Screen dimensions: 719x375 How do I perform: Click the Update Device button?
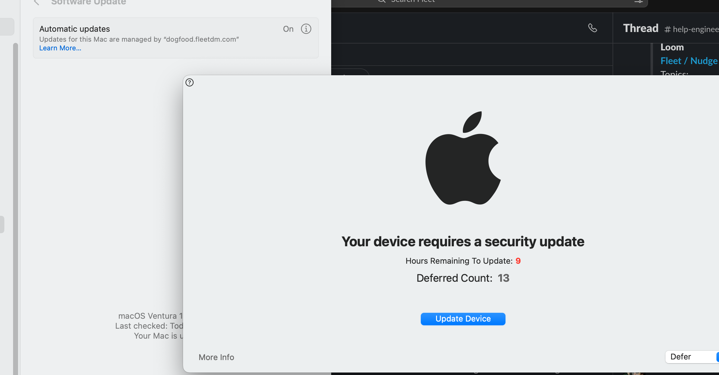463,319
